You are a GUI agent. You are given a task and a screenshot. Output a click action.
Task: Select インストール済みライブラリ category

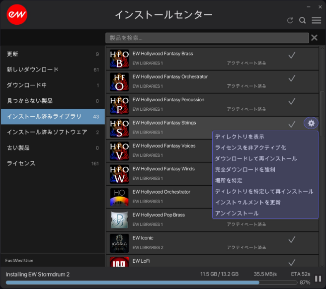(53, 117)
